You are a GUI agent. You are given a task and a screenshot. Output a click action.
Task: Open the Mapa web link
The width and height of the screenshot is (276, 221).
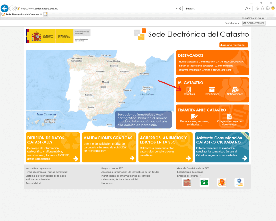[x=107, y=183]
